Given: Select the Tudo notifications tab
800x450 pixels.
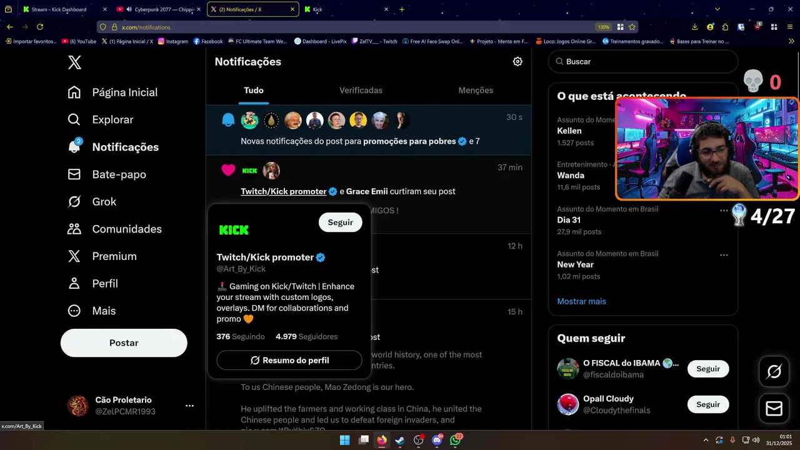Looking at the screenshot, I should click(x=254, y=91).
